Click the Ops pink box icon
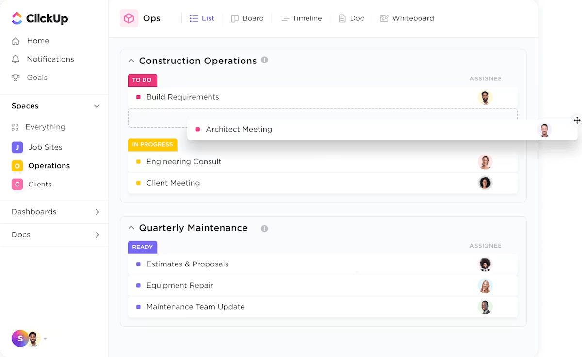Screen dimensions: 582x357 [129, 18]
